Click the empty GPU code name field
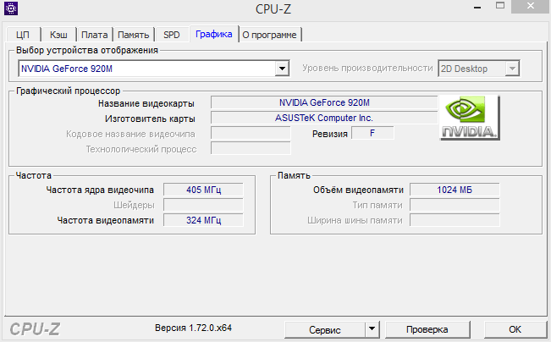Screen dimensions: 551x342 (x=251, y=133)
